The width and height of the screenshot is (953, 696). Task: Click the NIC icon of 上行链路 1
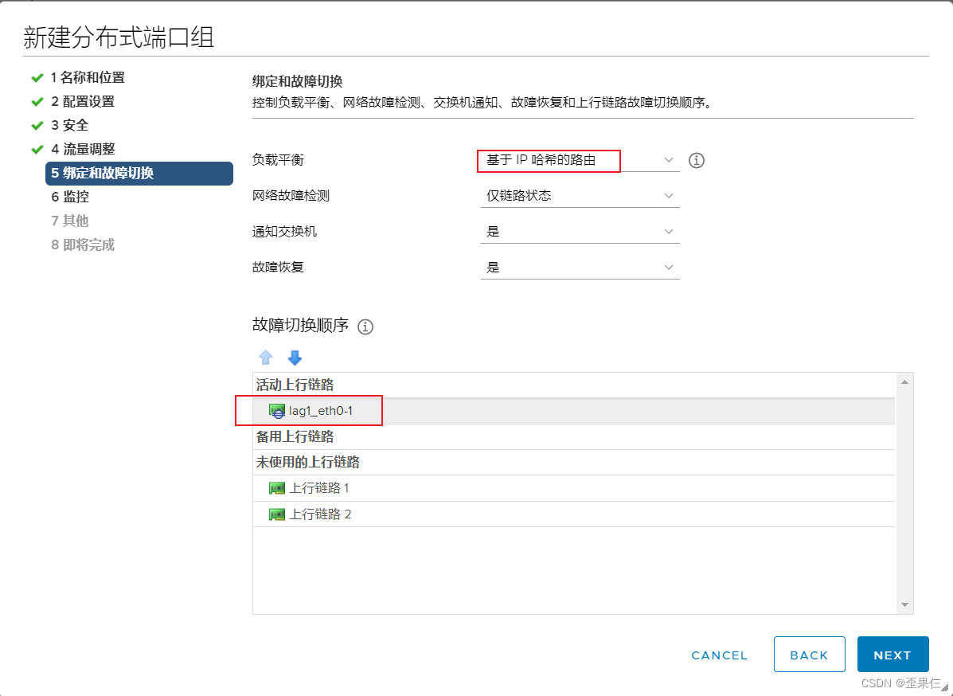tap(277, 488)
